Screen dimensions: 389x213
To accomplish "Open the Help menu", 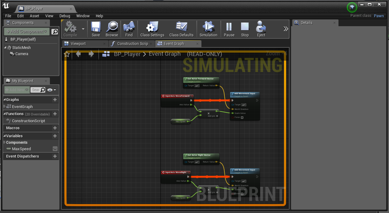I will [x=99, y=16].
